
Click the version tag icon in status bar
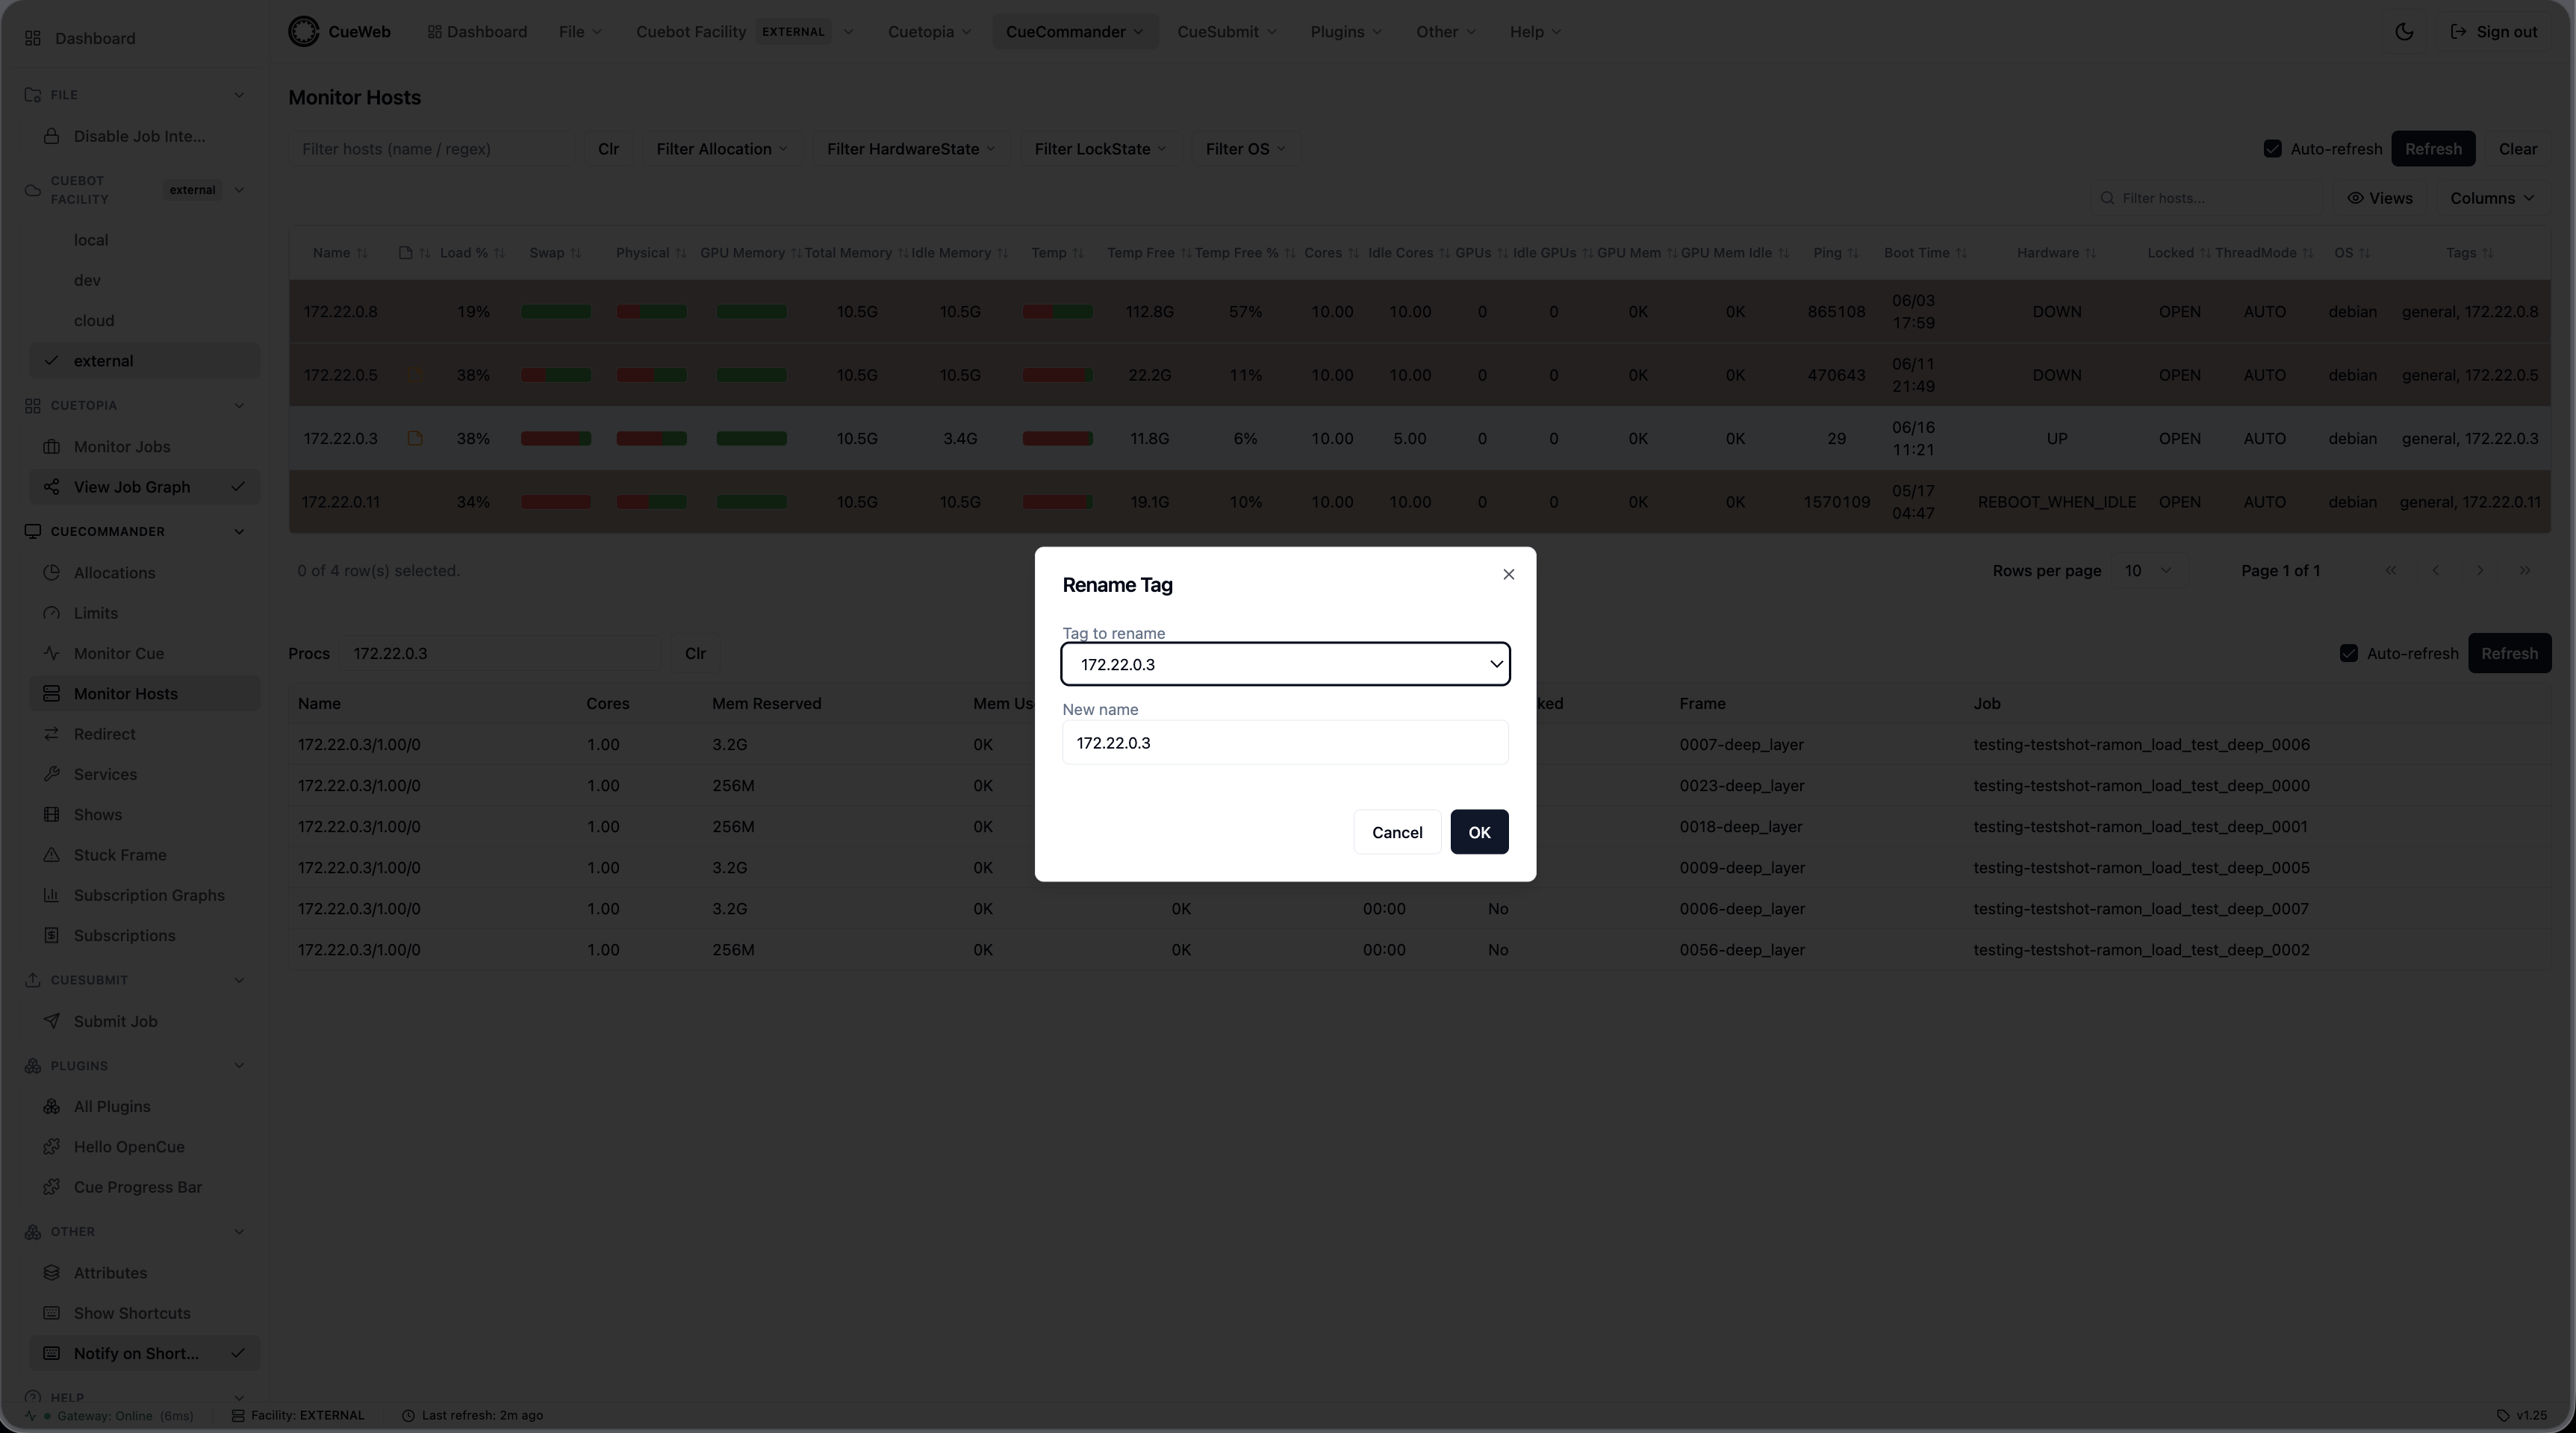[2503, 1415]
